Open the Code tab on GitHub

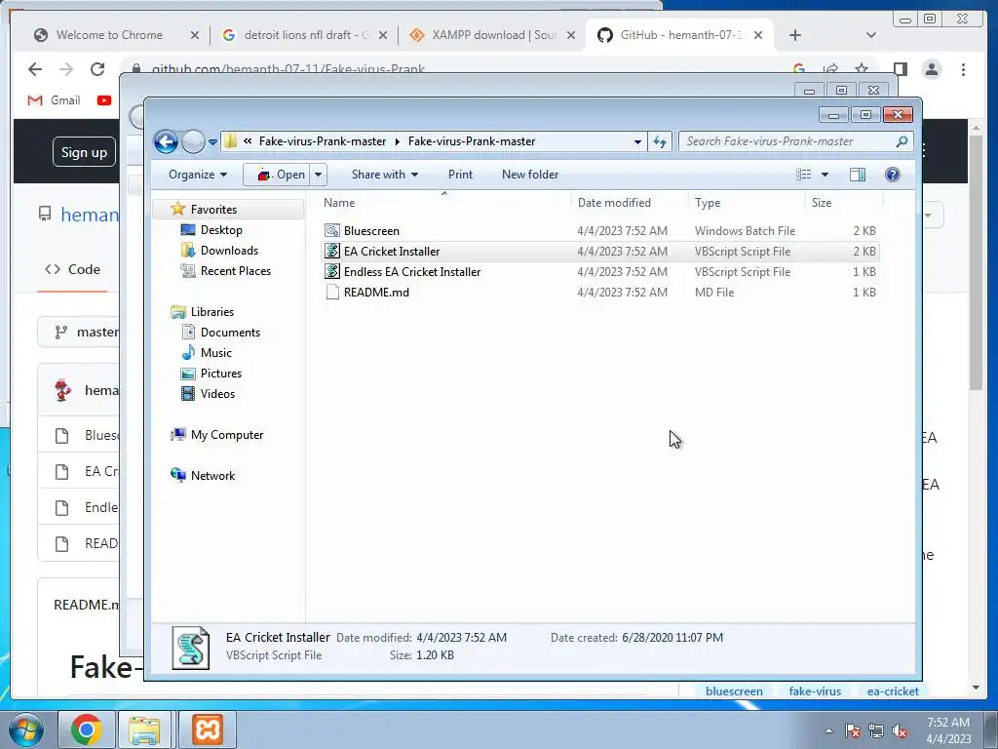coord(72,269)
